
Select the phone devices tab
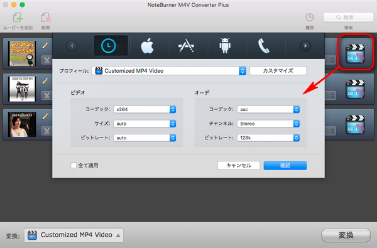click(264, 46)
